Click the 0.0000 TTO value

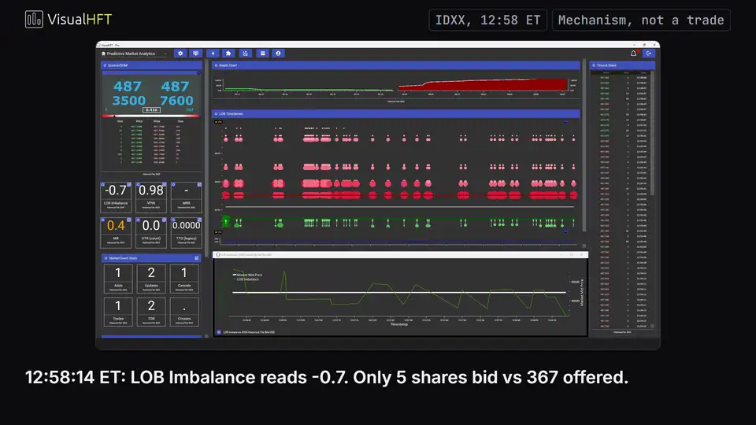click(x=186, y=226)
